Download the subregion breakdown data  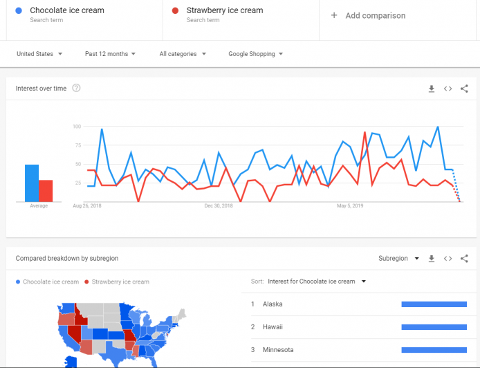pyautogui.click(x=432, y=259)
